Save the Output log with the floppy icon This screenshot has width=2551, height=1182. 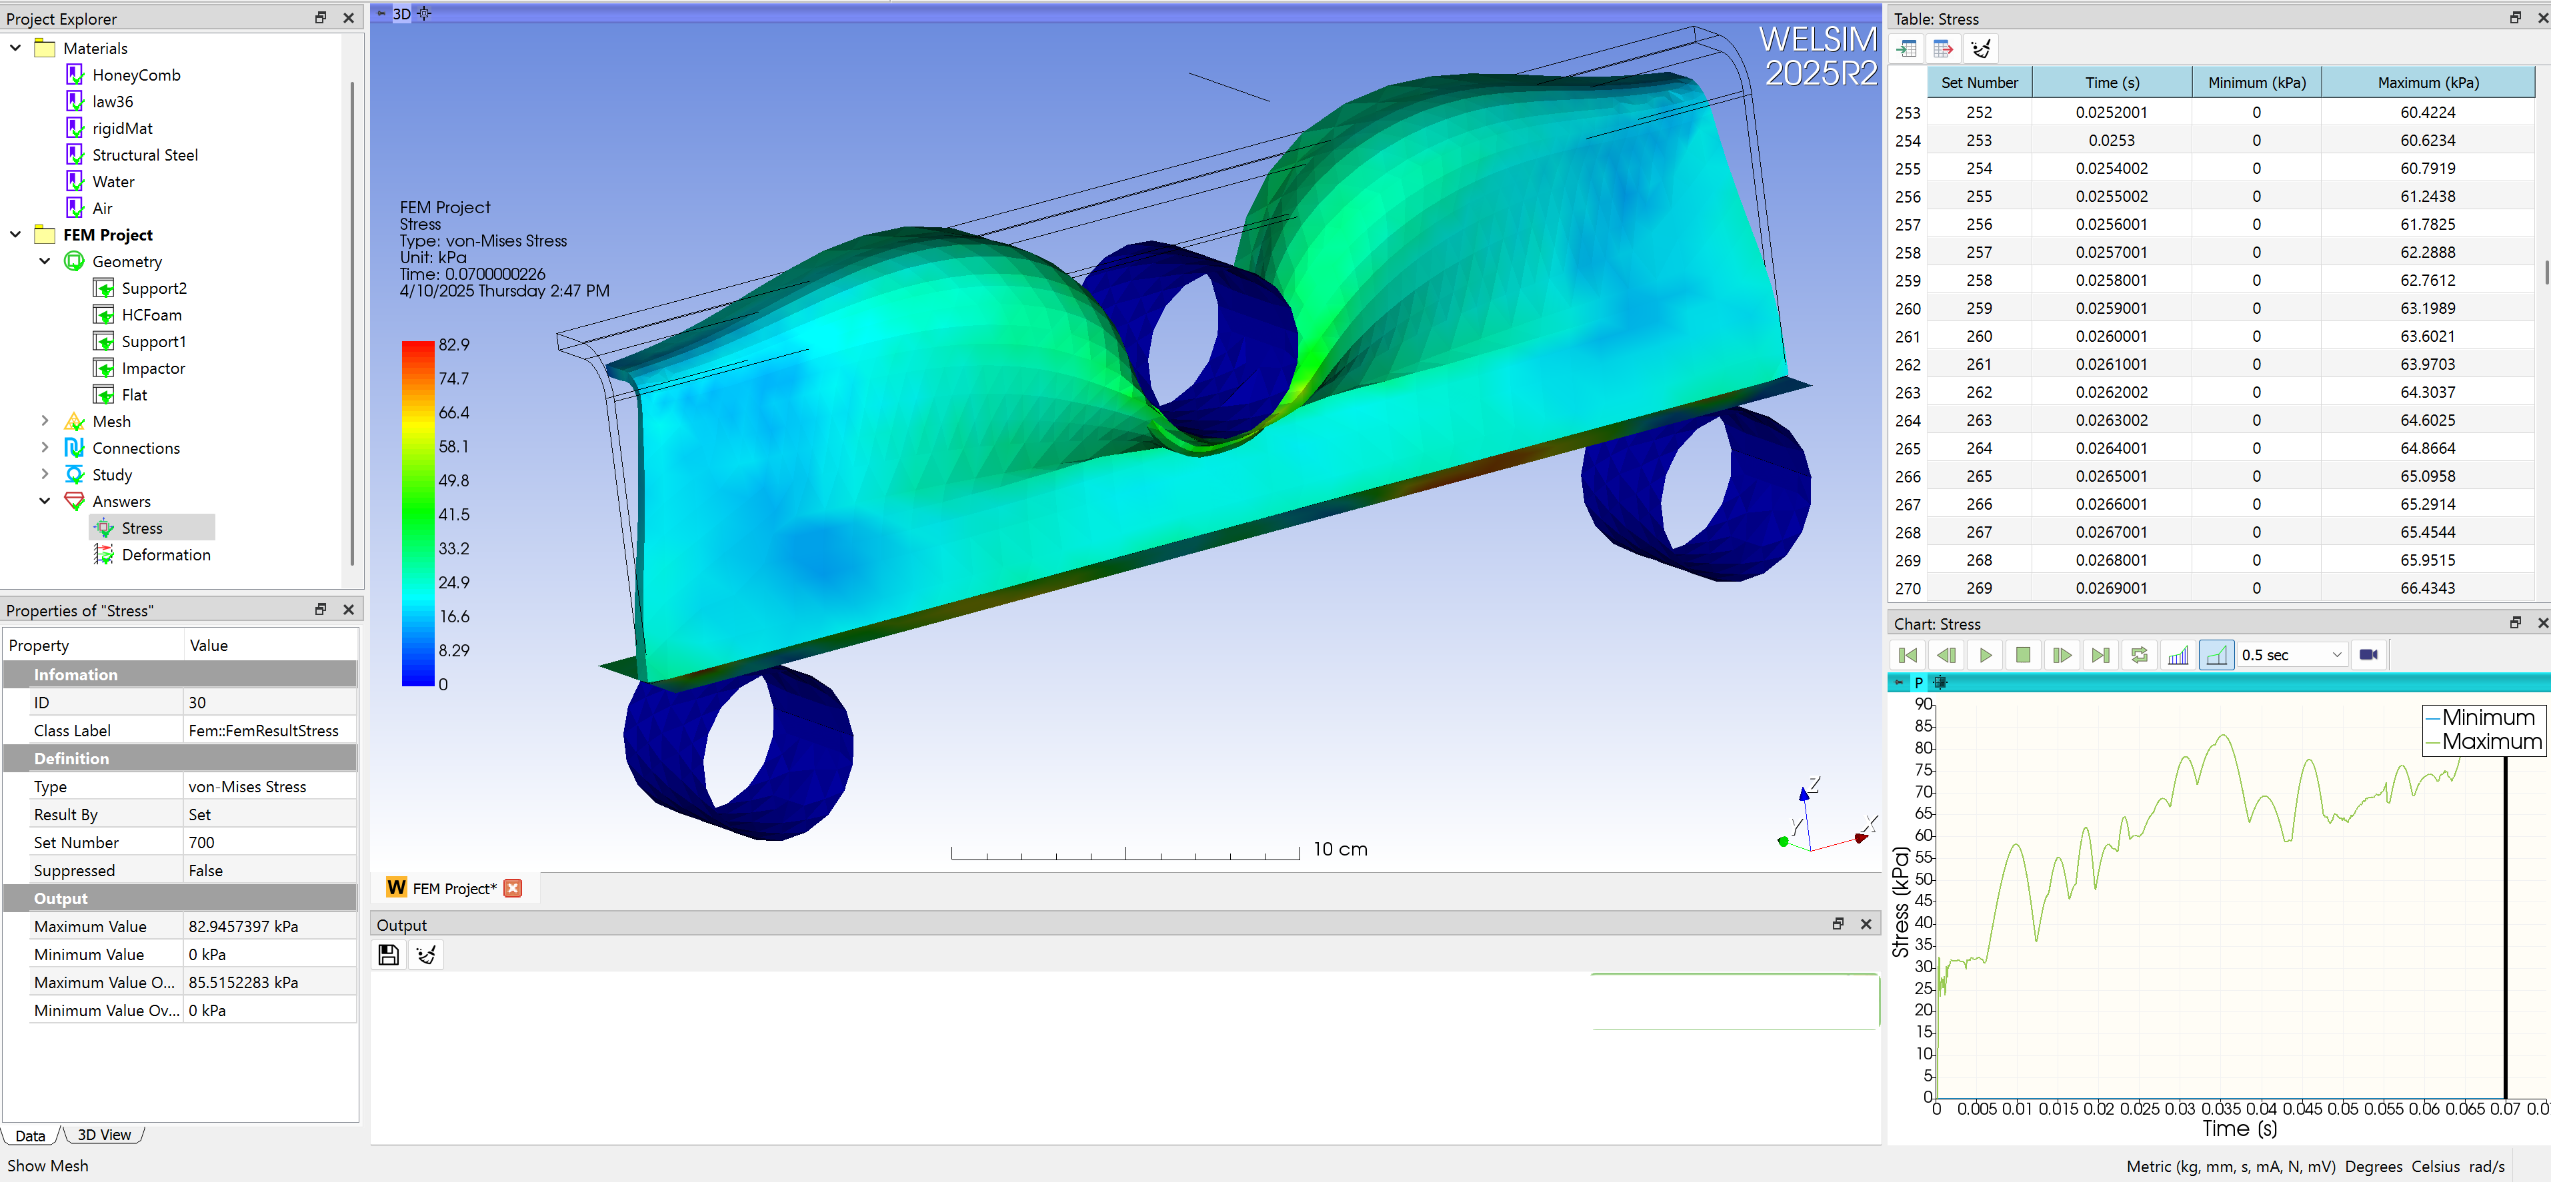388,954
